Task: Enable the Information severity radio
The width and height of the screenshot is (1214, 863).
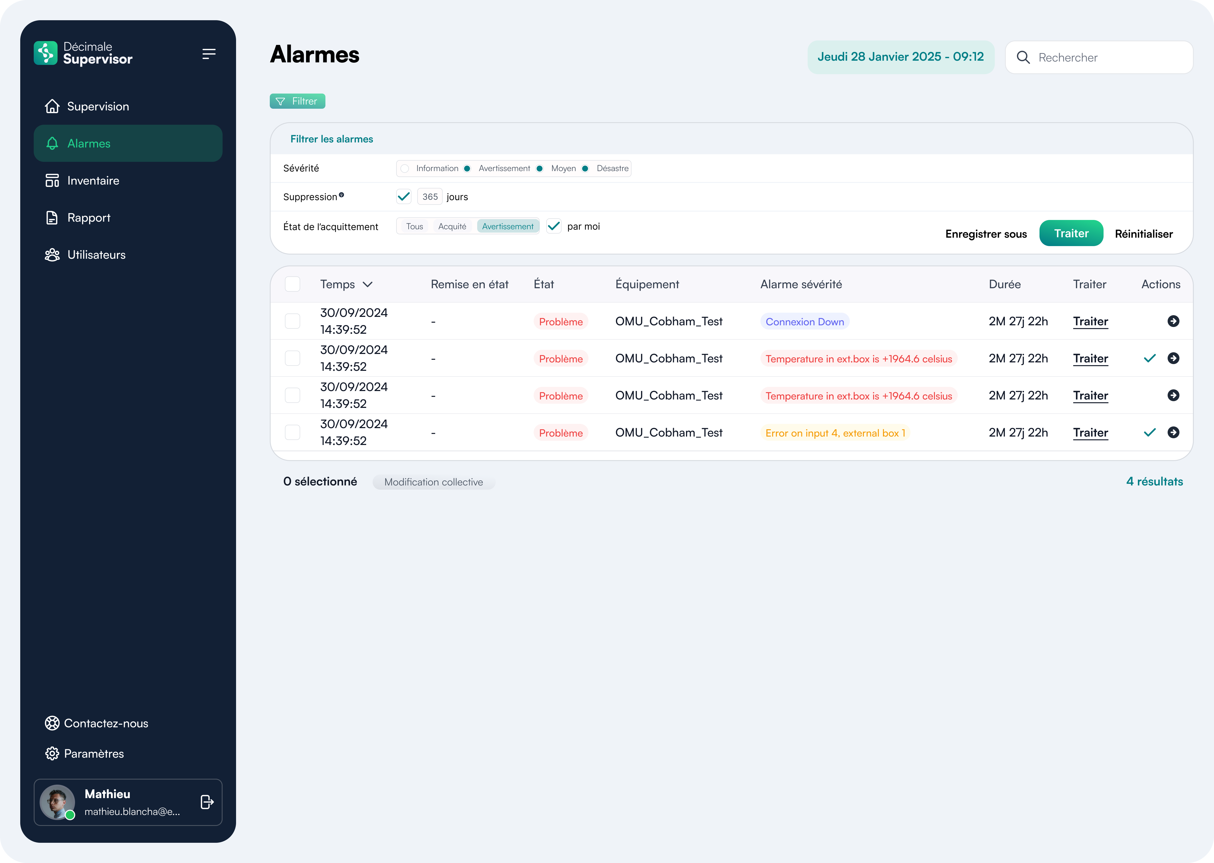Action: [405, 169]
